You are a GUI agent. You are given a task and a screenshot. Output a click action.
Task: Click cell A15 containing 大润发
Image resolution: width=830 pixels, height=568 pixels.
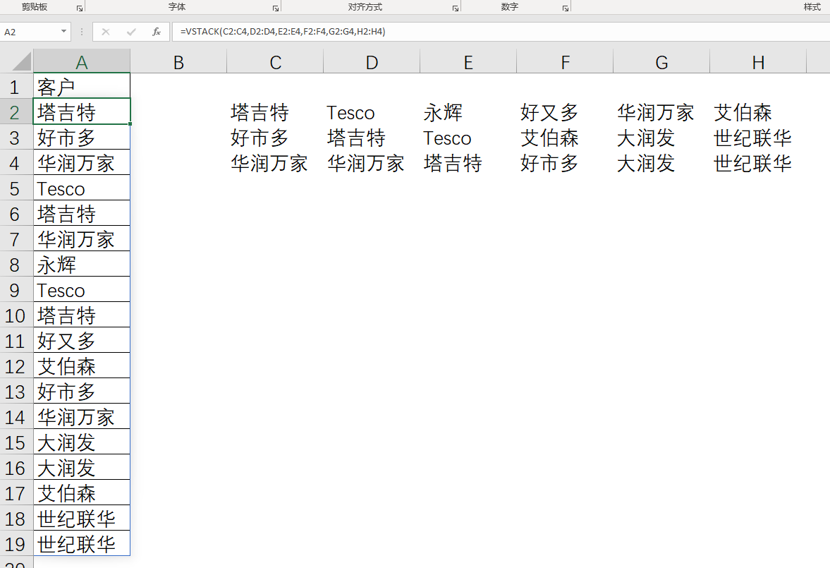point(82,442)
